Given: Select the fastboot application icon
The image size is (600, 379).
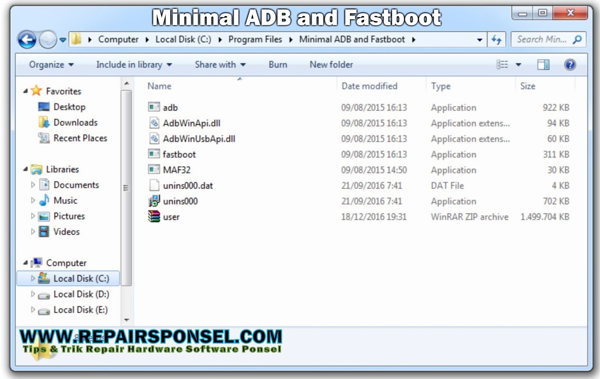Looking at the screenshot, I should click(154, 154).
